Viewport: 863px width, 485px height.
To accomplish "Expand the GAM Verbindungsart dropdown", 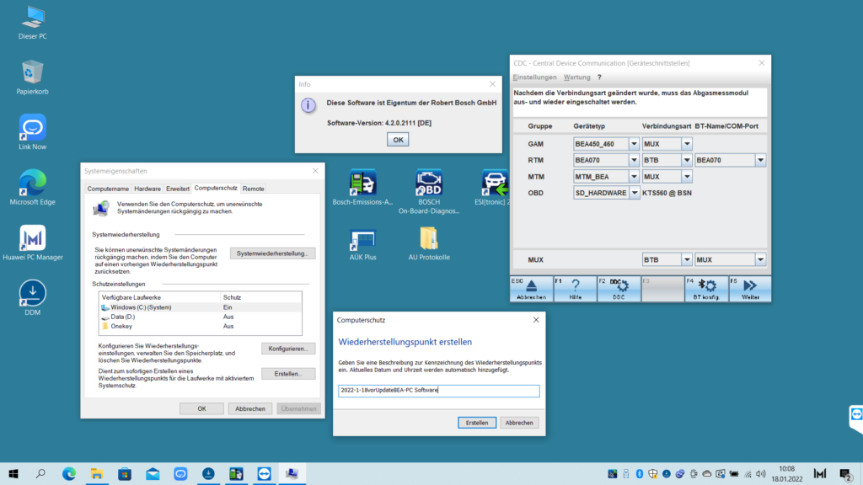I will click(687, 143).
